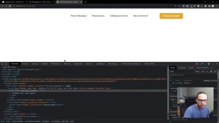Select header__consultation button node
219x123 pixels.
(36, 105)
